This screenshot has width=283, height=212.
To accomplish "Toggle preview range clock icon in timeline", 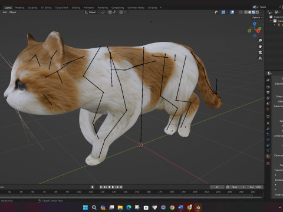I will pos(228,187).
